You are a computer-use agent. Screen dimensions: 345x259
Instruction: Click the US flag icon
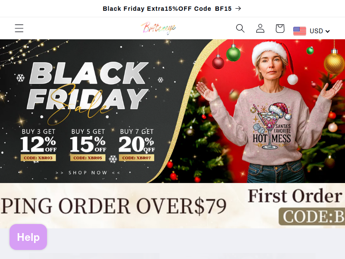point(299,31)
